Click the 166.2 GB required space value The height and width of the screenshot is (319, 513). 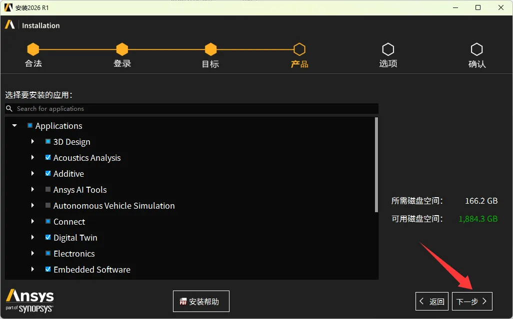coord(481,201)
